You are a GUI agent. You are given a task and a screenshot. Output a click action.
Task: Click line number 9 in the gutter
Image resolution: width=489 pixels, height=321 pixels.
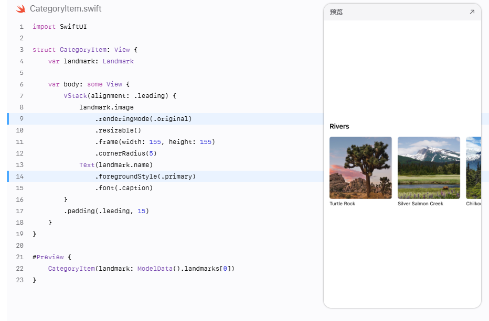click(22, 119)
